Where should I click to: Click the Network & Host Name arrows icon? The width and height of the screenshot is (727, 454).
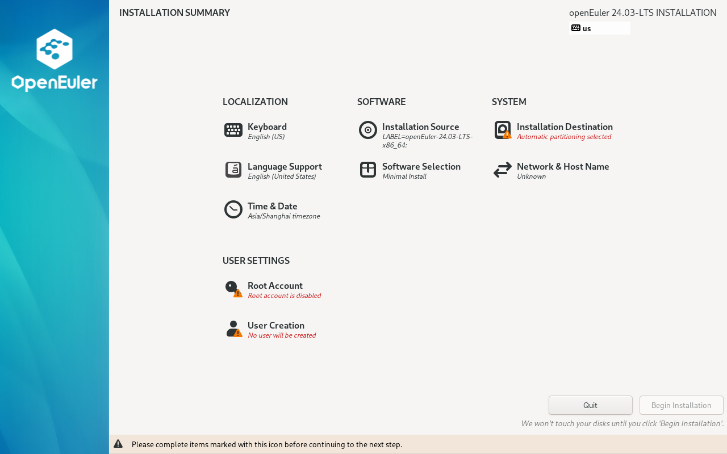click(502, 170)
